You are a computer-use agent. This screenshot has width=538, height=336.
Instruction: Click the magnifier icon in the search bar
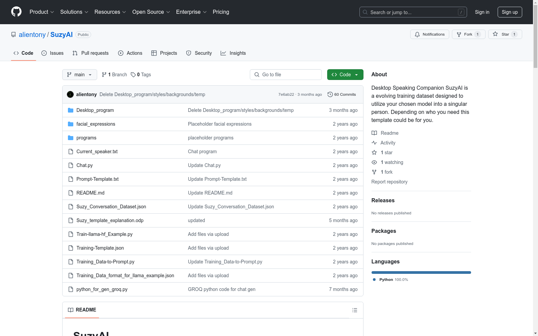[x=365, y=12]
